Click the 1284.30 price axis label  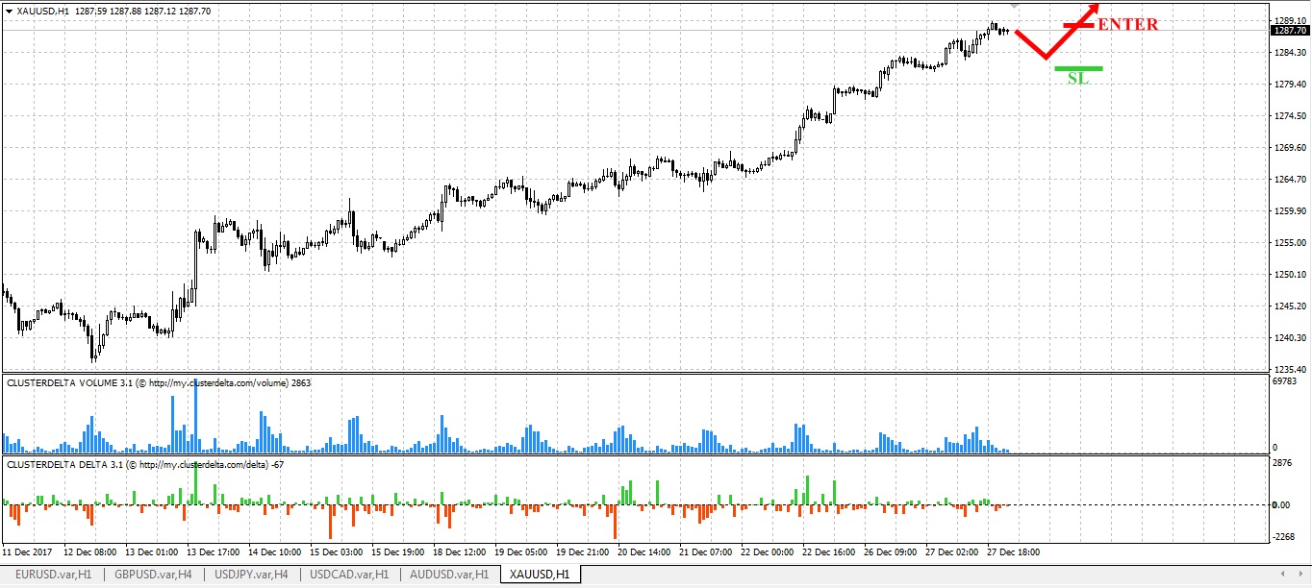[1289, 52]
